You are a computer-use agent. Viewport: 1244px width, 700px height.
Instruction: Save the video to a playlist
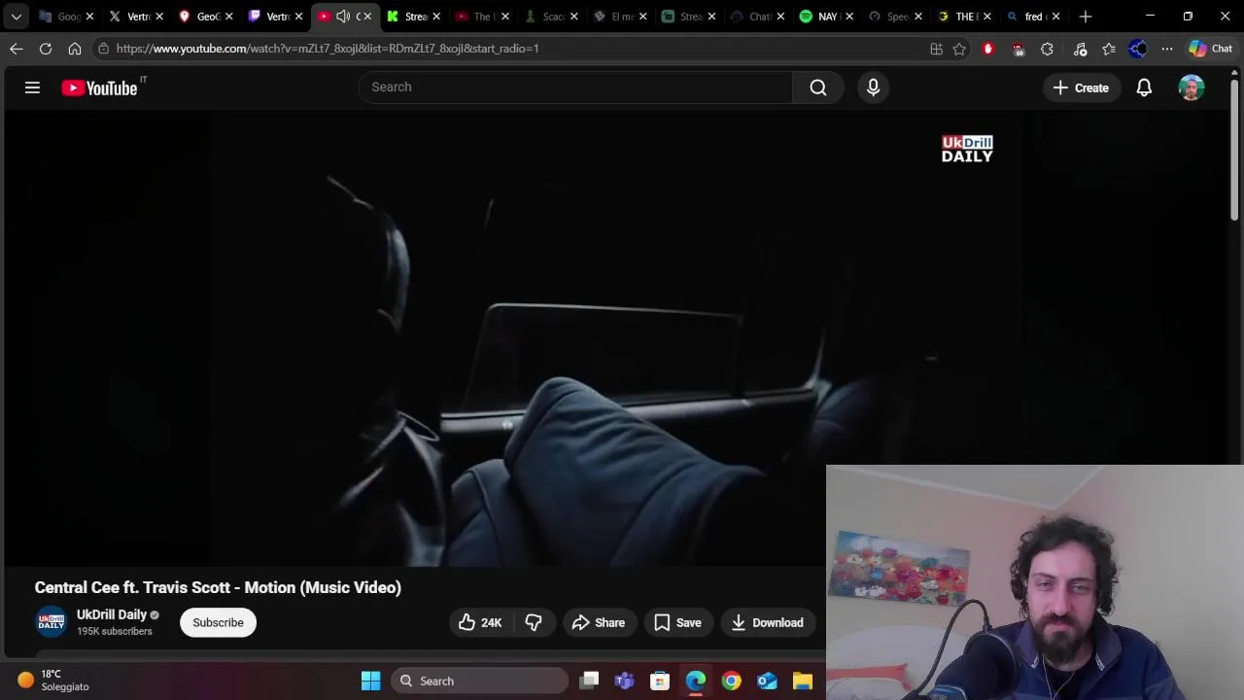pyautogui.click(x=678, y=622)
